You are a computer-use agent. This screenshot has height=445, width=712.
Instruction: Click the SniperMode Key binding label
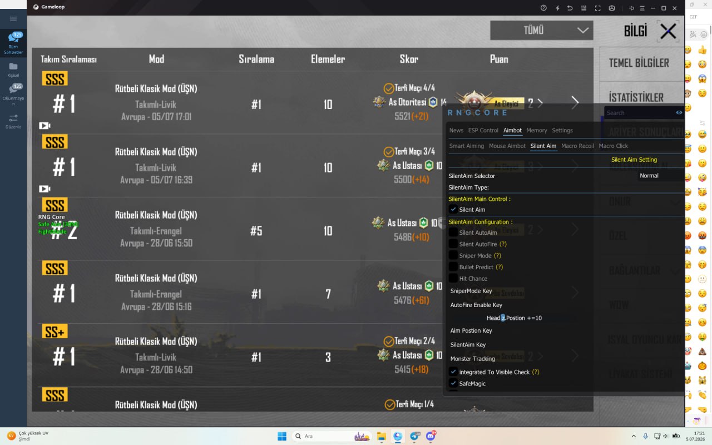tap(471, 291)
